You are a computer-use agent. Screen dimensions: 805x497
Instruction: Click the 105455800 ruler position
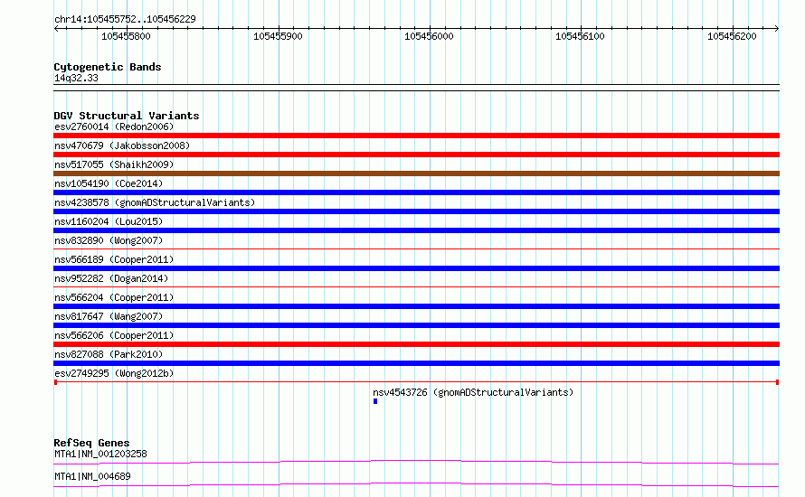tap(126, 36)
